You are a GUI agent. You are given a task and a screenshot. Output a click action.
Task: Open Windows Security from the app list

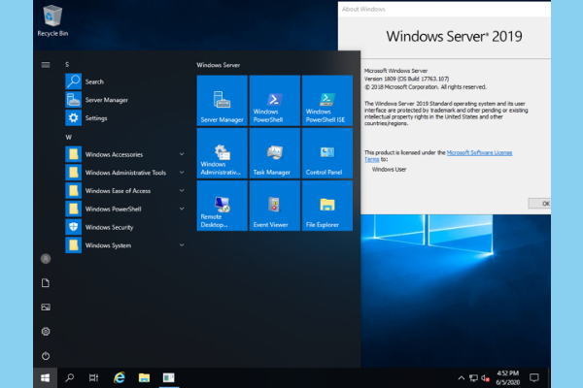point(125,227)
